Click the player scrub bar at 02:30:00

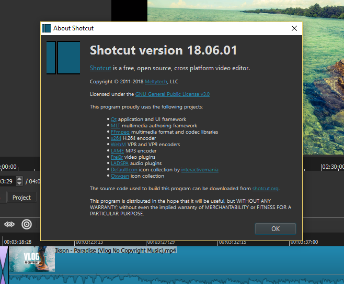coord(333,167)
